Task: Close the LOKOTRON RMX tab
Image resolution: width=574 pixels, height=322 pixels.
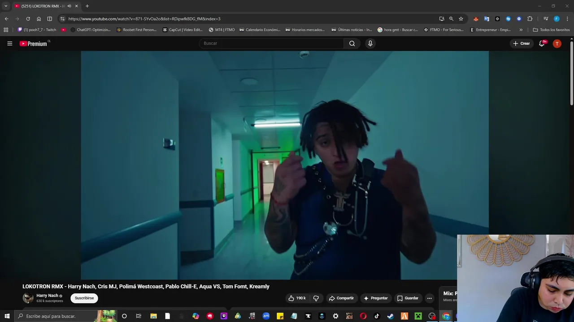Action: (x=76, y=6)
